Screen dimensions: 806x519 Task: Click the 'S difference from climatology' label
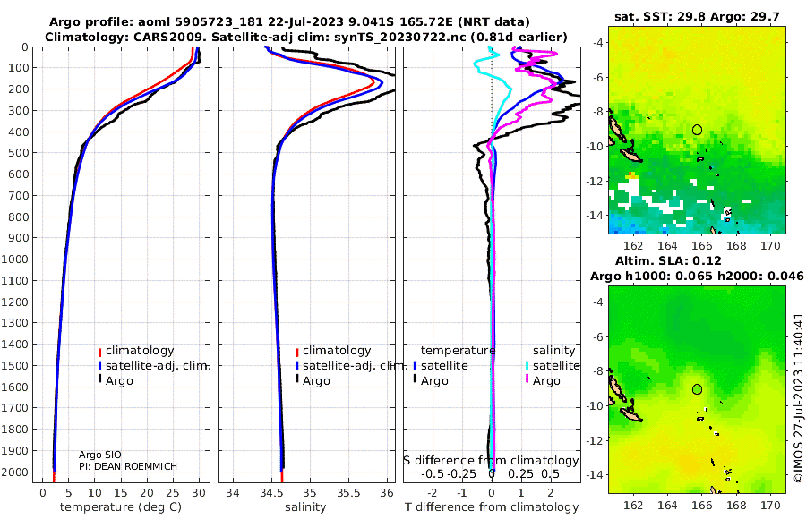tap(491, 460)
